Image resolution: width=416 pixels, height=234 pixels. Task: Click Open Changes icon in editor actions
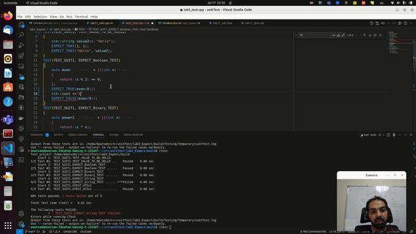[377, 23]
